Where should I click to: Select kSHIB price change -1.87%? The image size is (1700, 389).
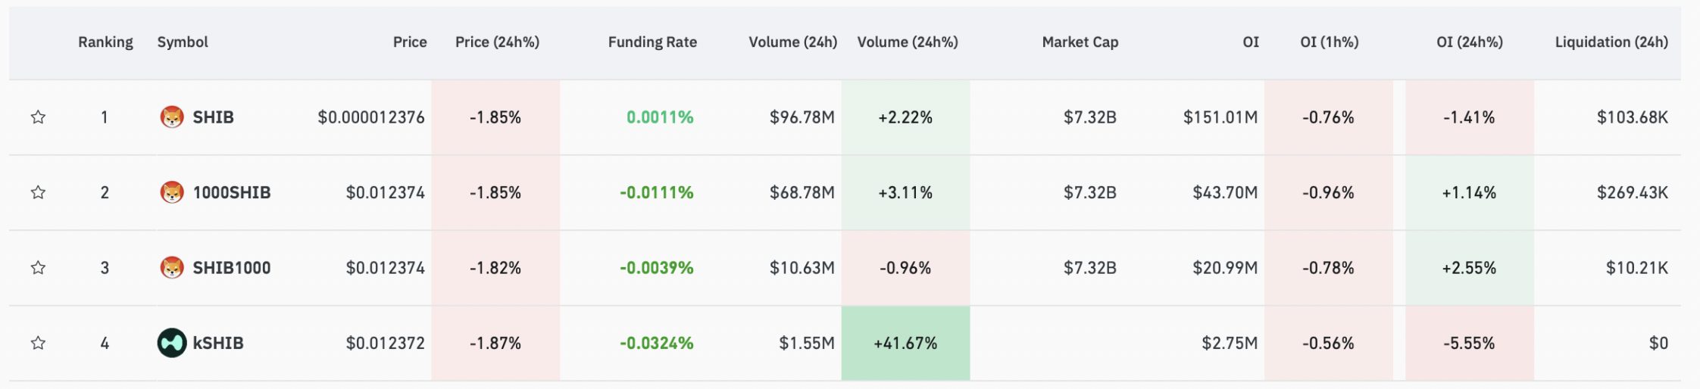point(495,343)
